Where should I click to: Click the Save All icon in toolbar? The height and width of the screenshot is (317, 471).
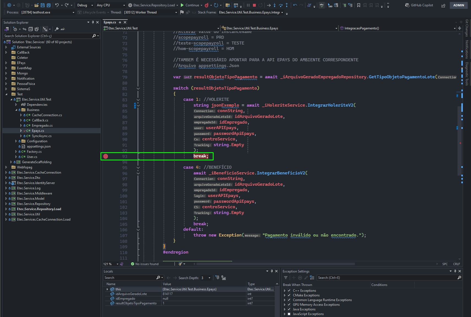pos(48,5)
